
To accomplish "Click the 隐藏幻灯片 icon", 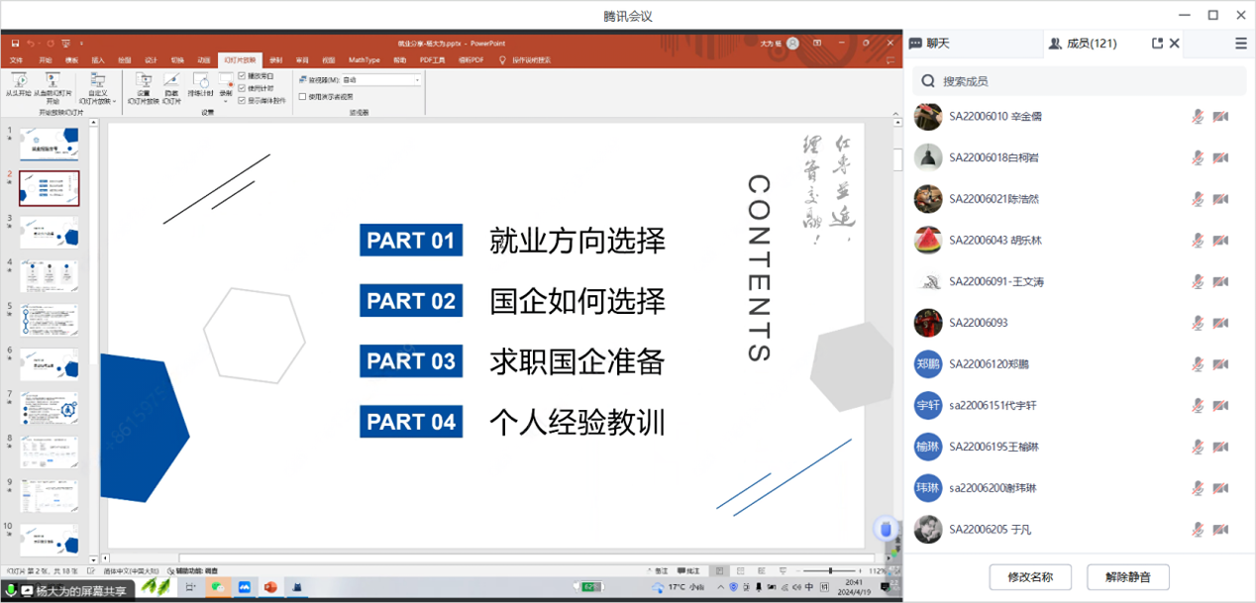I will pyautogui.click(x=171, y=81).
